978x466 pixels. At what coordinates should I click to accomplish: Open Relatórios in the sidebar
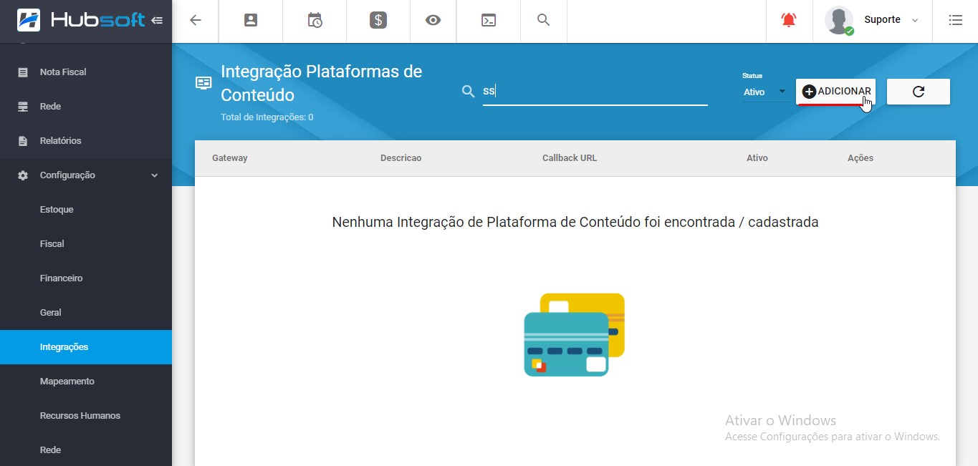pyautogui.click(x=61, y=141)
